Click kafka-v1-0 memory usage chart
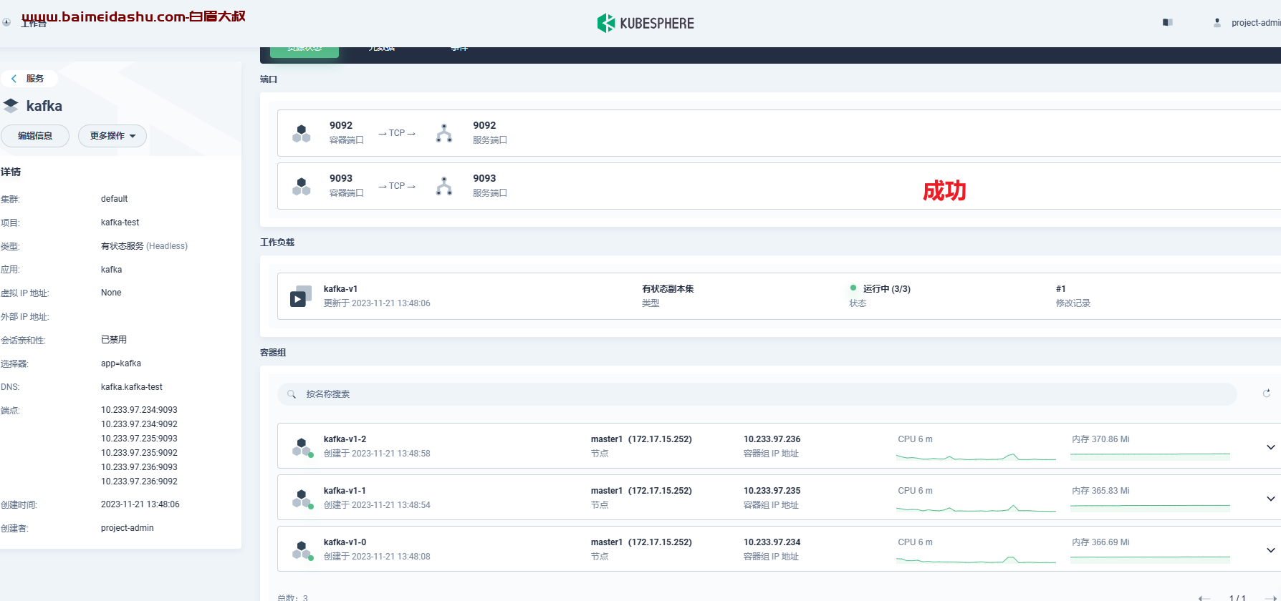 [x=1150, y=559]
